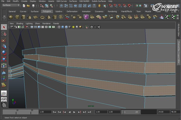The width and height of the screenshot is (181, 120).
Task: Jump to start of playback range
Action: click(x=55, y=112)
